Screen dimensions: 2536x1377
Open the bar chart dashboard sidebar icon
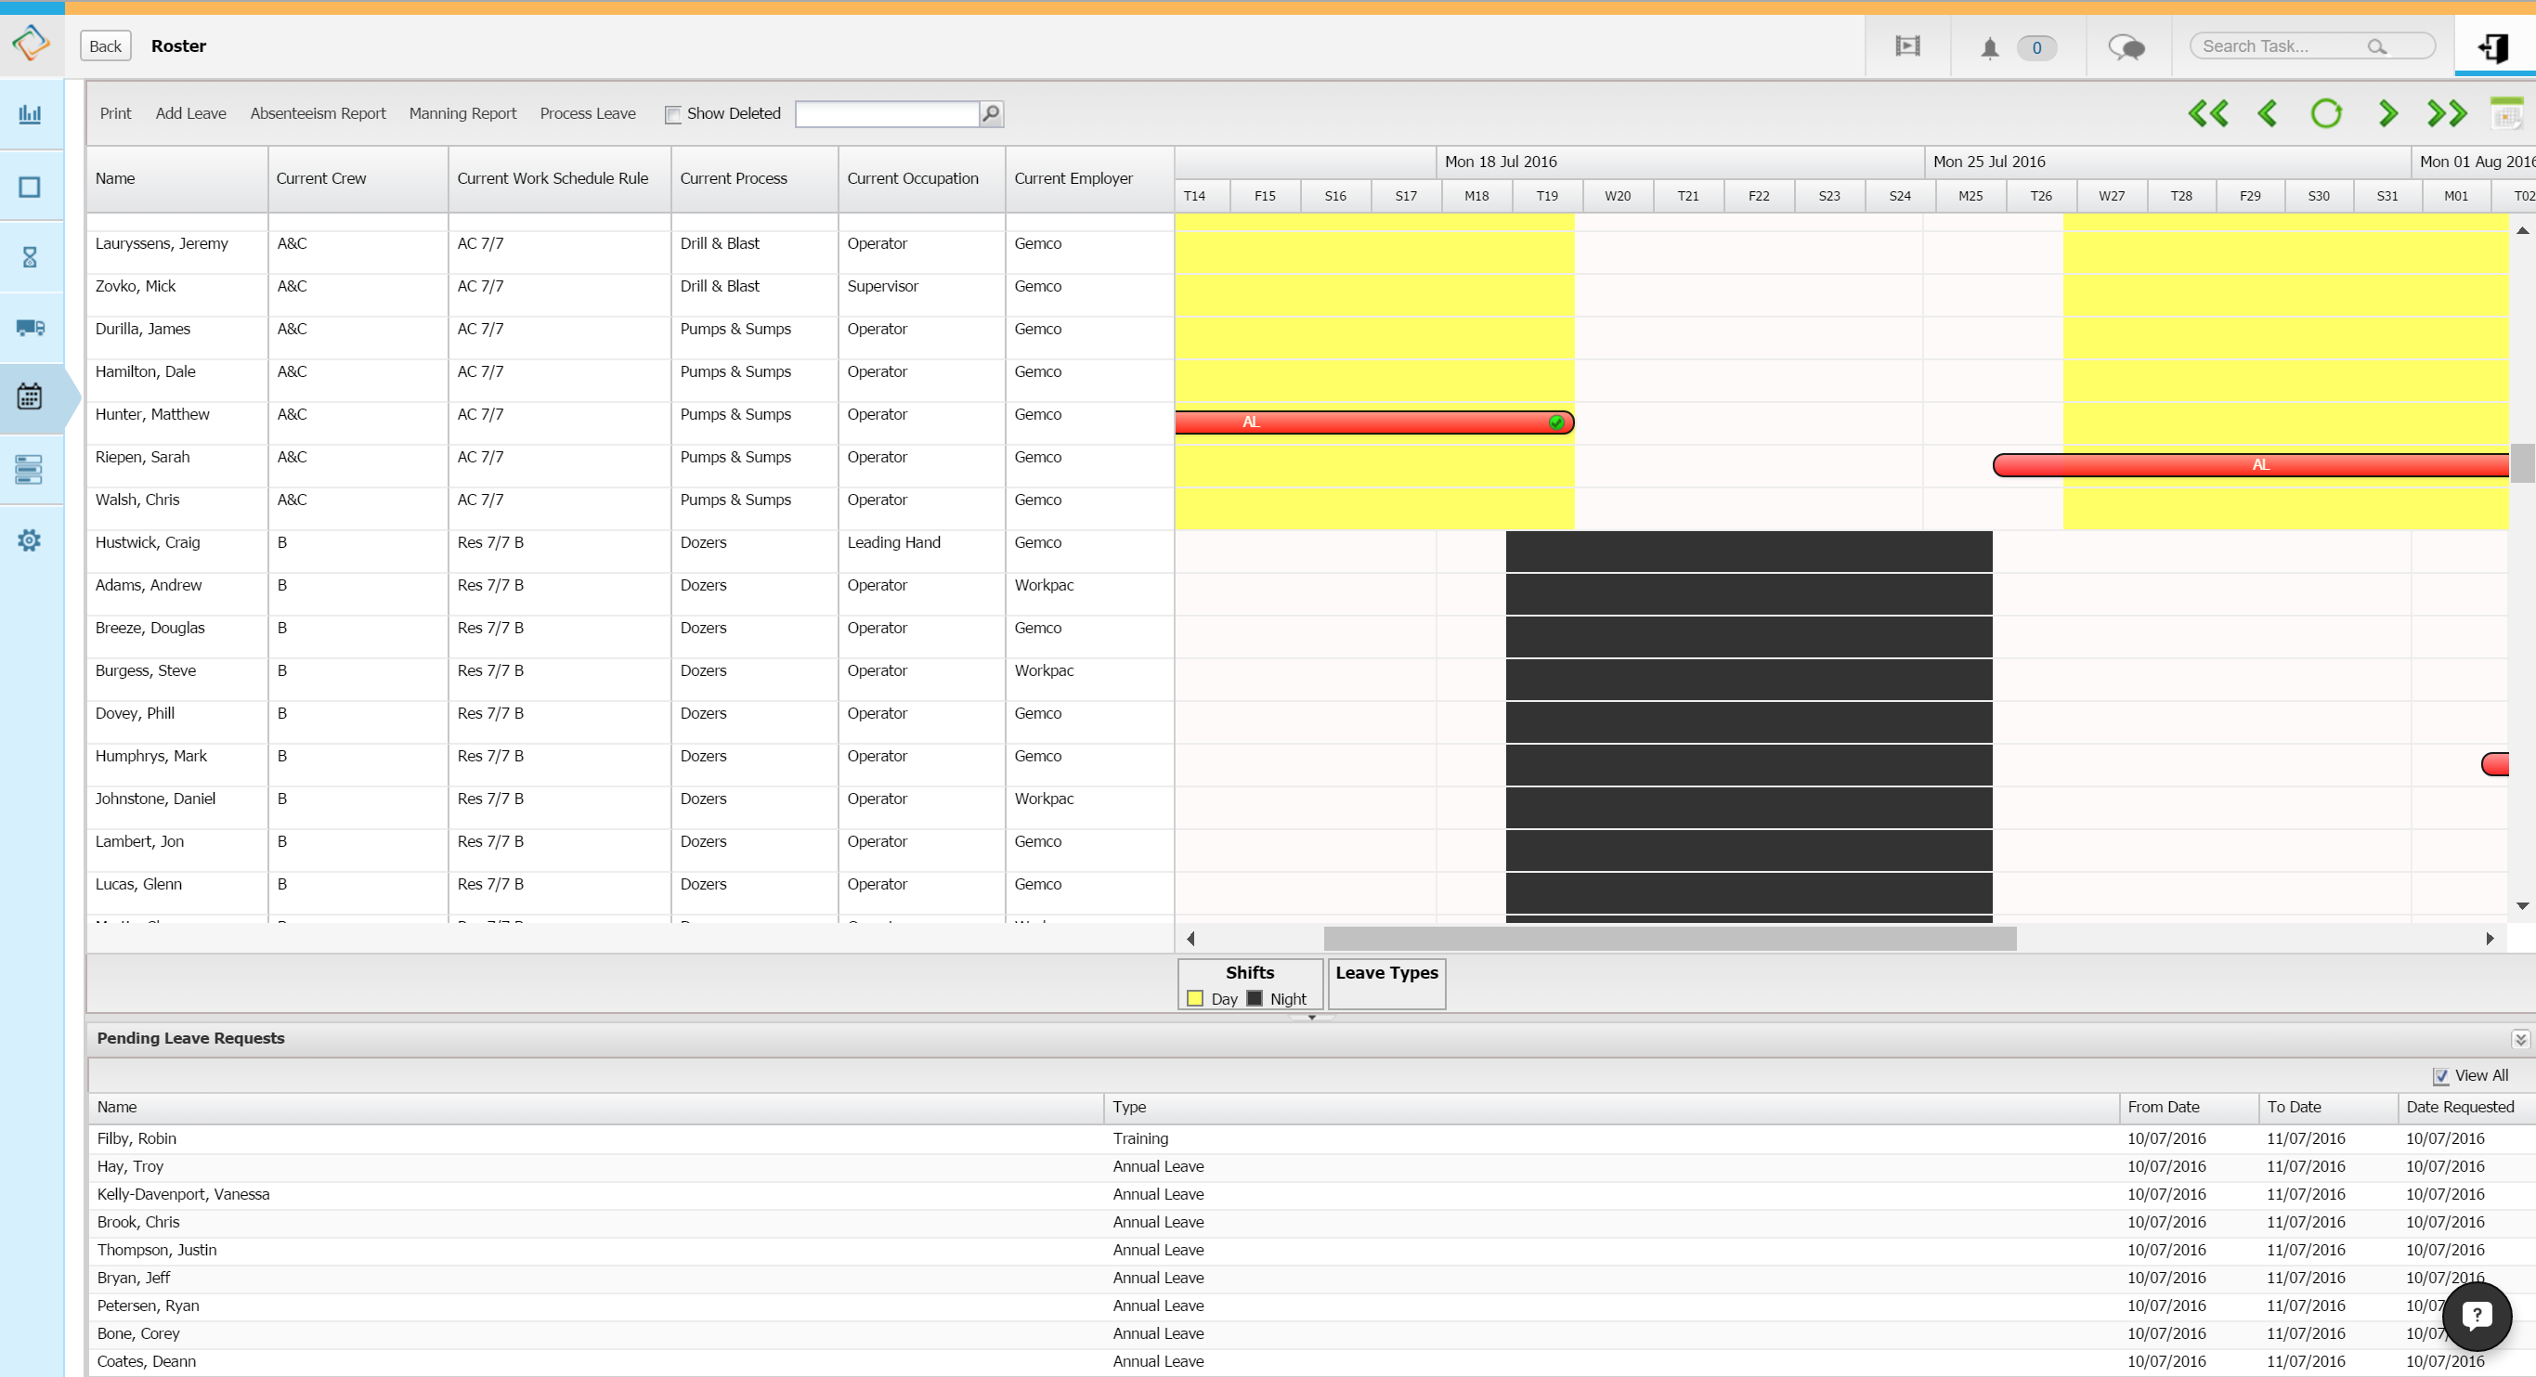click(30, 114)
